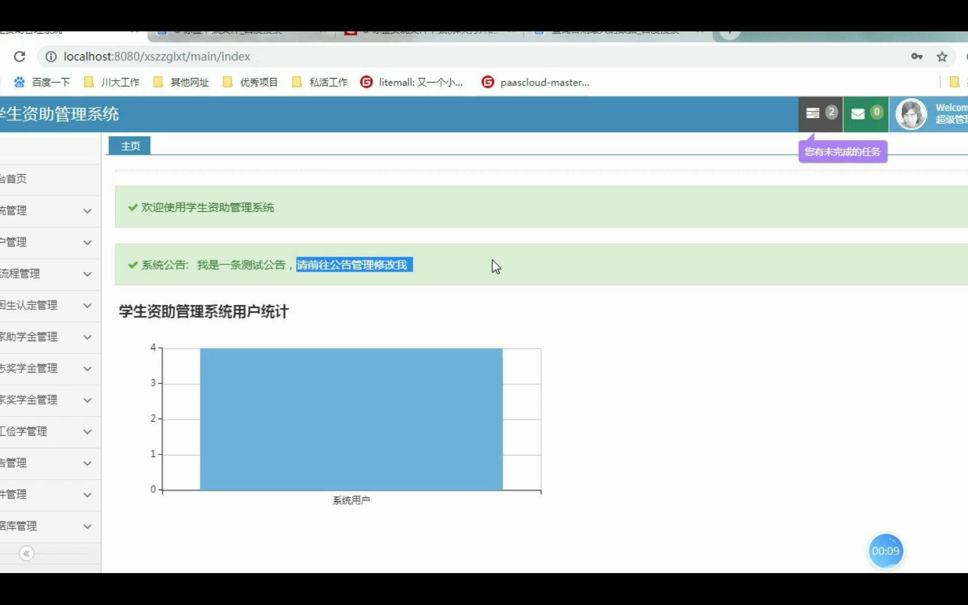
Task: Click the blue 系统用户 chart bar
Action: (x=351, y=419)
